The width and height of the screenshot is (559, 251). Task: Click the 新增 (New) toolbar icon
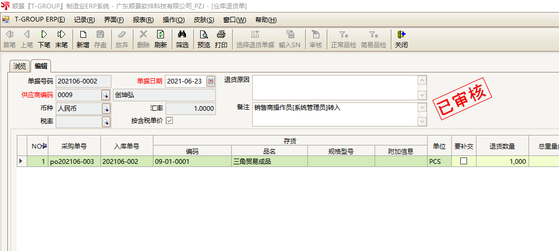(82, 39)
